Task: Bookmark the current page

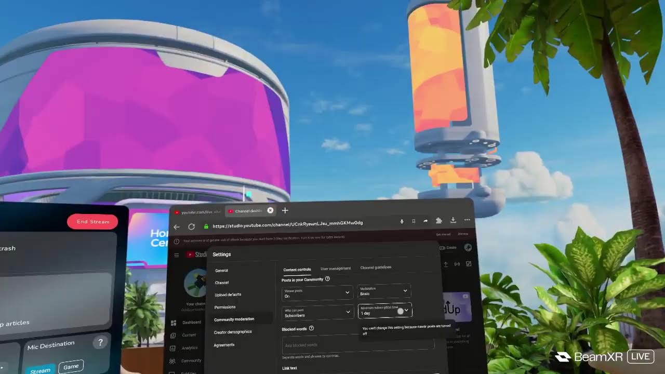Action: [414, 221]
